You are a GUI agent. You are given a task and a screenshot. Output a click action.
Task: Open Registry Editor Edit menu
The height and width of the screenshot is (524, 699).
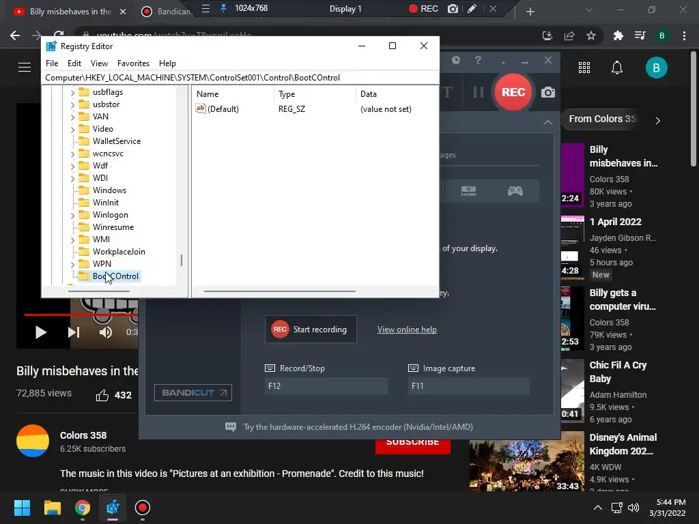click(x=74, y=63)
